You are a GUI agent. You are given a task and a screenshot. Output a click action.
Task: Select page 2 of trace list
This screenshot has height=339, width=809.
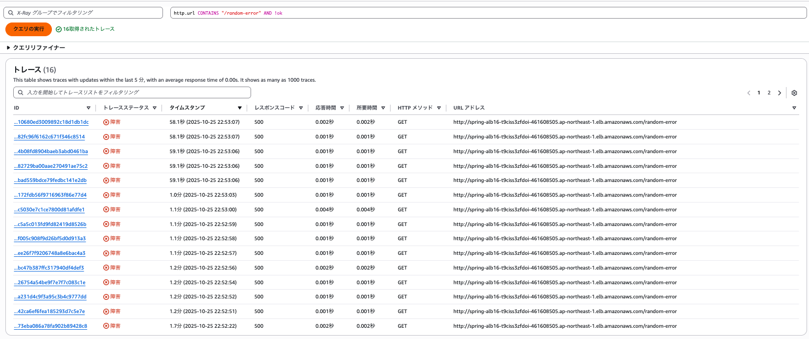tap(769, 93)
